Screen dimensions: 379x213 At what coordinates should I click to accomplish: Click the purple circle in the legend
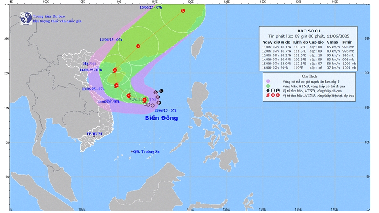click(268, 81)
